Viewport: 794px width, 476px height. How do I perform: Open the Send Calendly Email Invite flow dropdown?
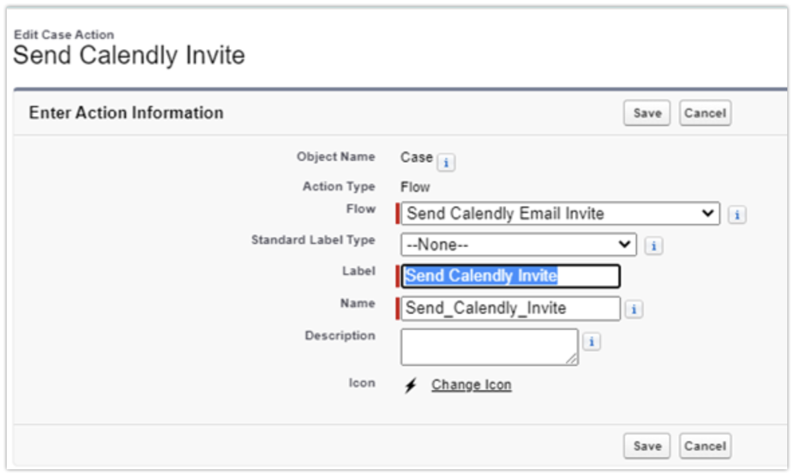(557, 213)
